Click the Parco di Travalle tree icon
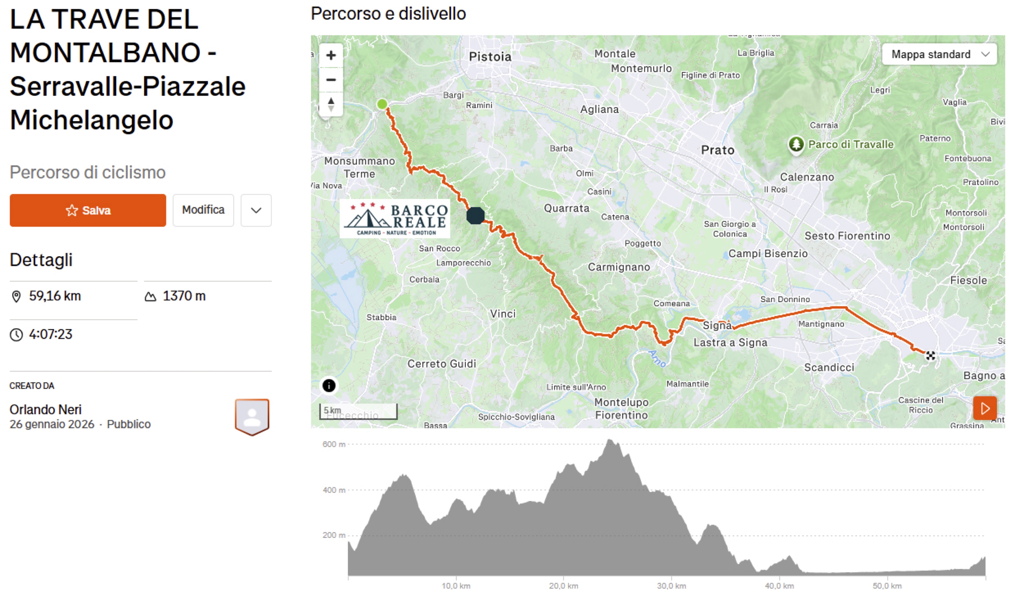The image size is (1015, 596). click(x=796, y=144)
